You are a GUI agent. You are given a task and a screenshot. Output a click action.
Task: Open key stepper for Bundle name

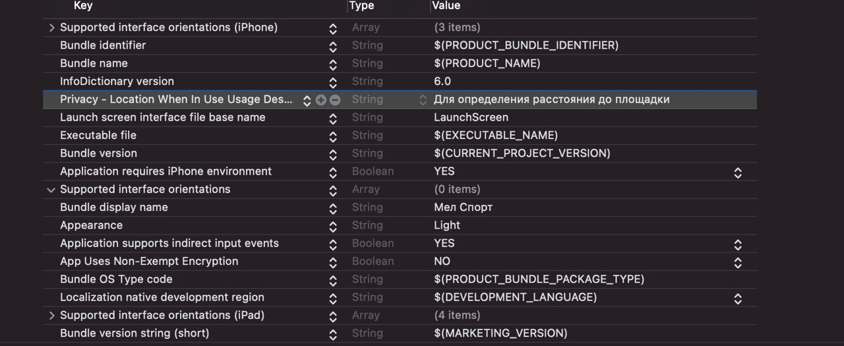pyautogui.click(x=333, y=65)
